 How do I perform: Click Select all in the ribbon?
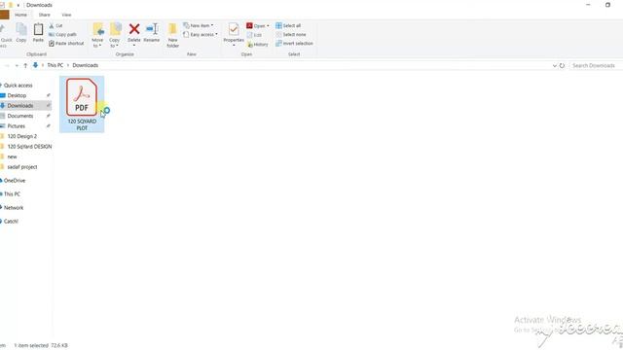[288, 26]
